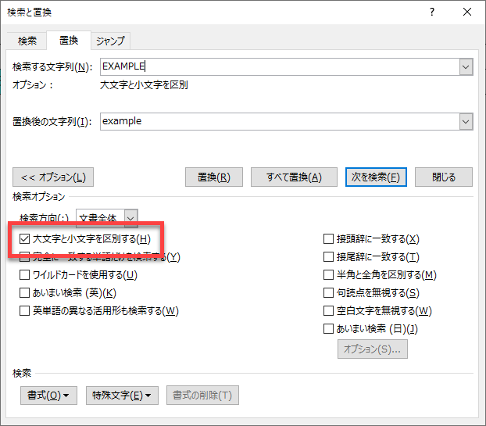Enable 接頭辞に一致する checkbox
Screen dimensions: 486x426
[x=329, y=238]
